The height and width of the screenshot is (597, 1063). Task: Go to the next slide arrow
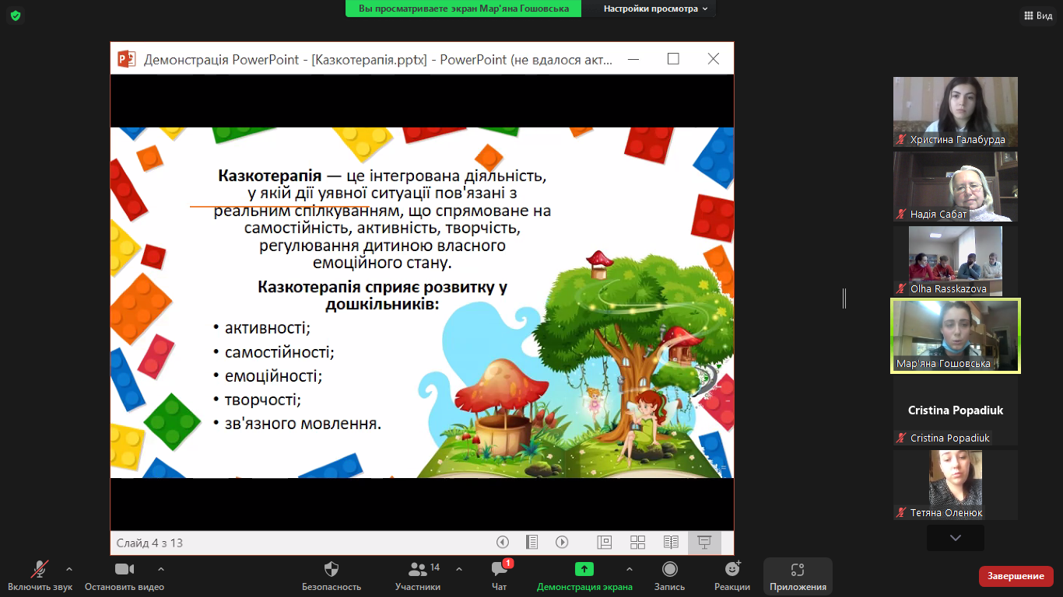[562, 543]
